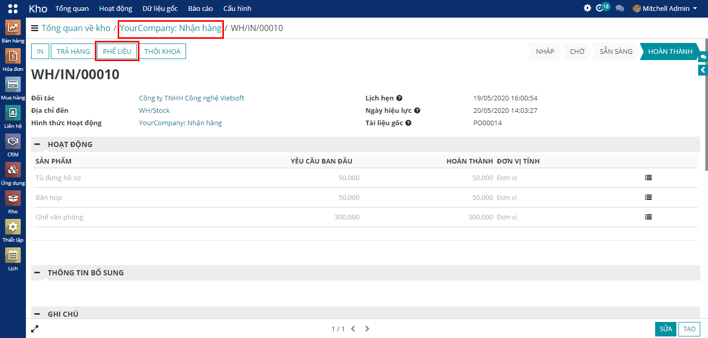Select the Ghế văn phòng product row
The width and height of the screenshot is (708, 338).
click(365, 217)
